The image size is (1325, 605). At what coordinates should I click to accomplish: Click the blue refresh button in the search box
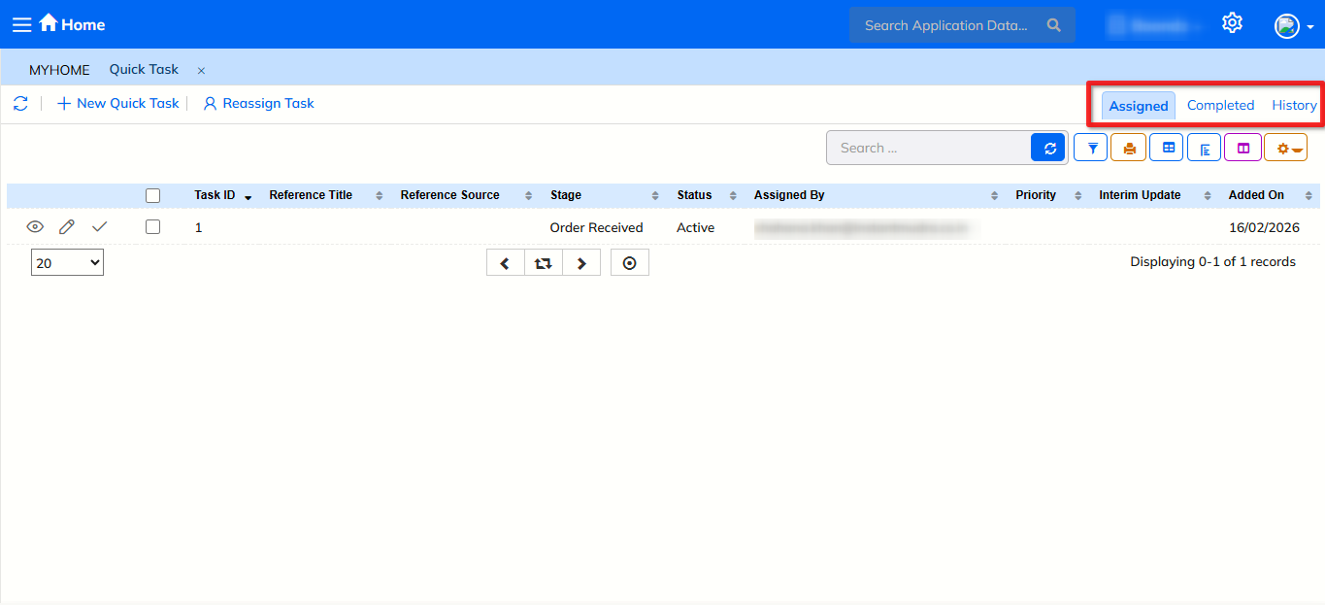click(1048, 148)
